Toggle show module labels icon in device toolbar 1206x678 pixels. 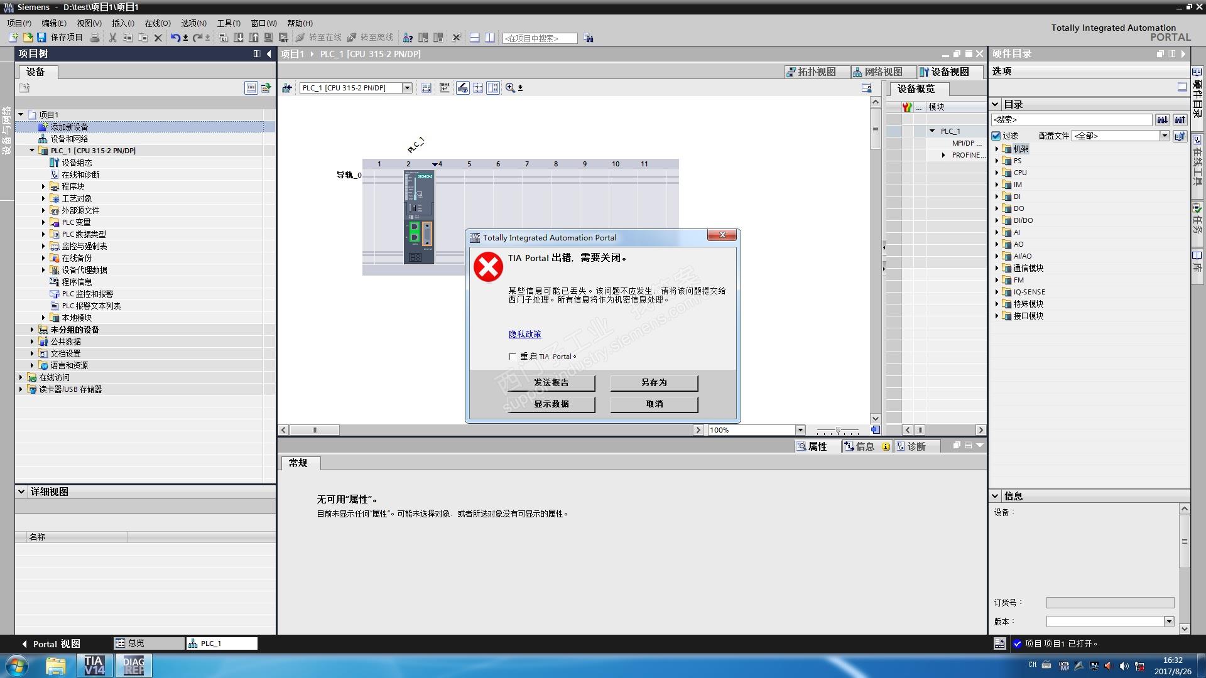click(444, 88)
